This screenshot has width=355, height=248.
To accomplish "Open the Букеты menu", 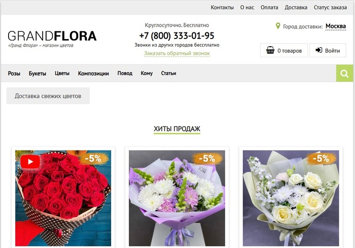I will pos(38,74).
